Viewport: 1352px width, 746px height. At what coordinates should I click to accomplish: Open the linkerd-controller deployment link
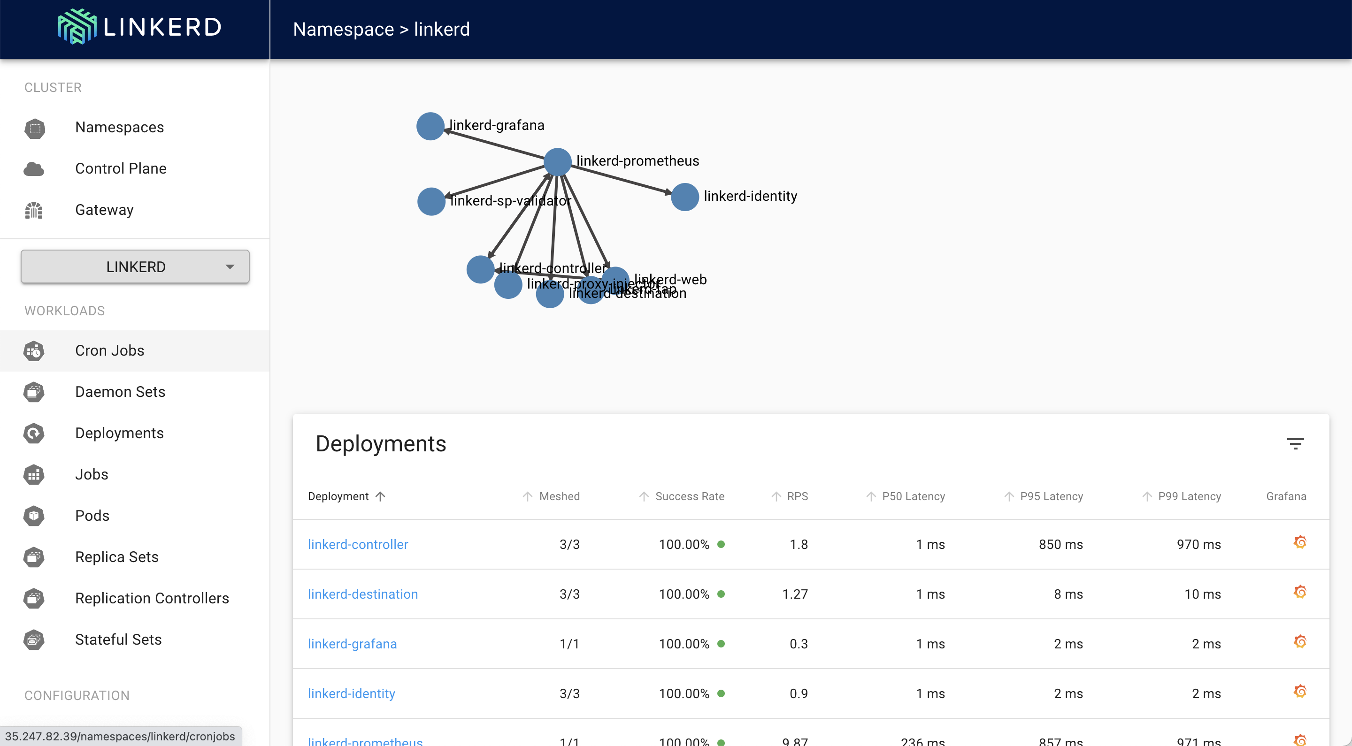point(358,545)
